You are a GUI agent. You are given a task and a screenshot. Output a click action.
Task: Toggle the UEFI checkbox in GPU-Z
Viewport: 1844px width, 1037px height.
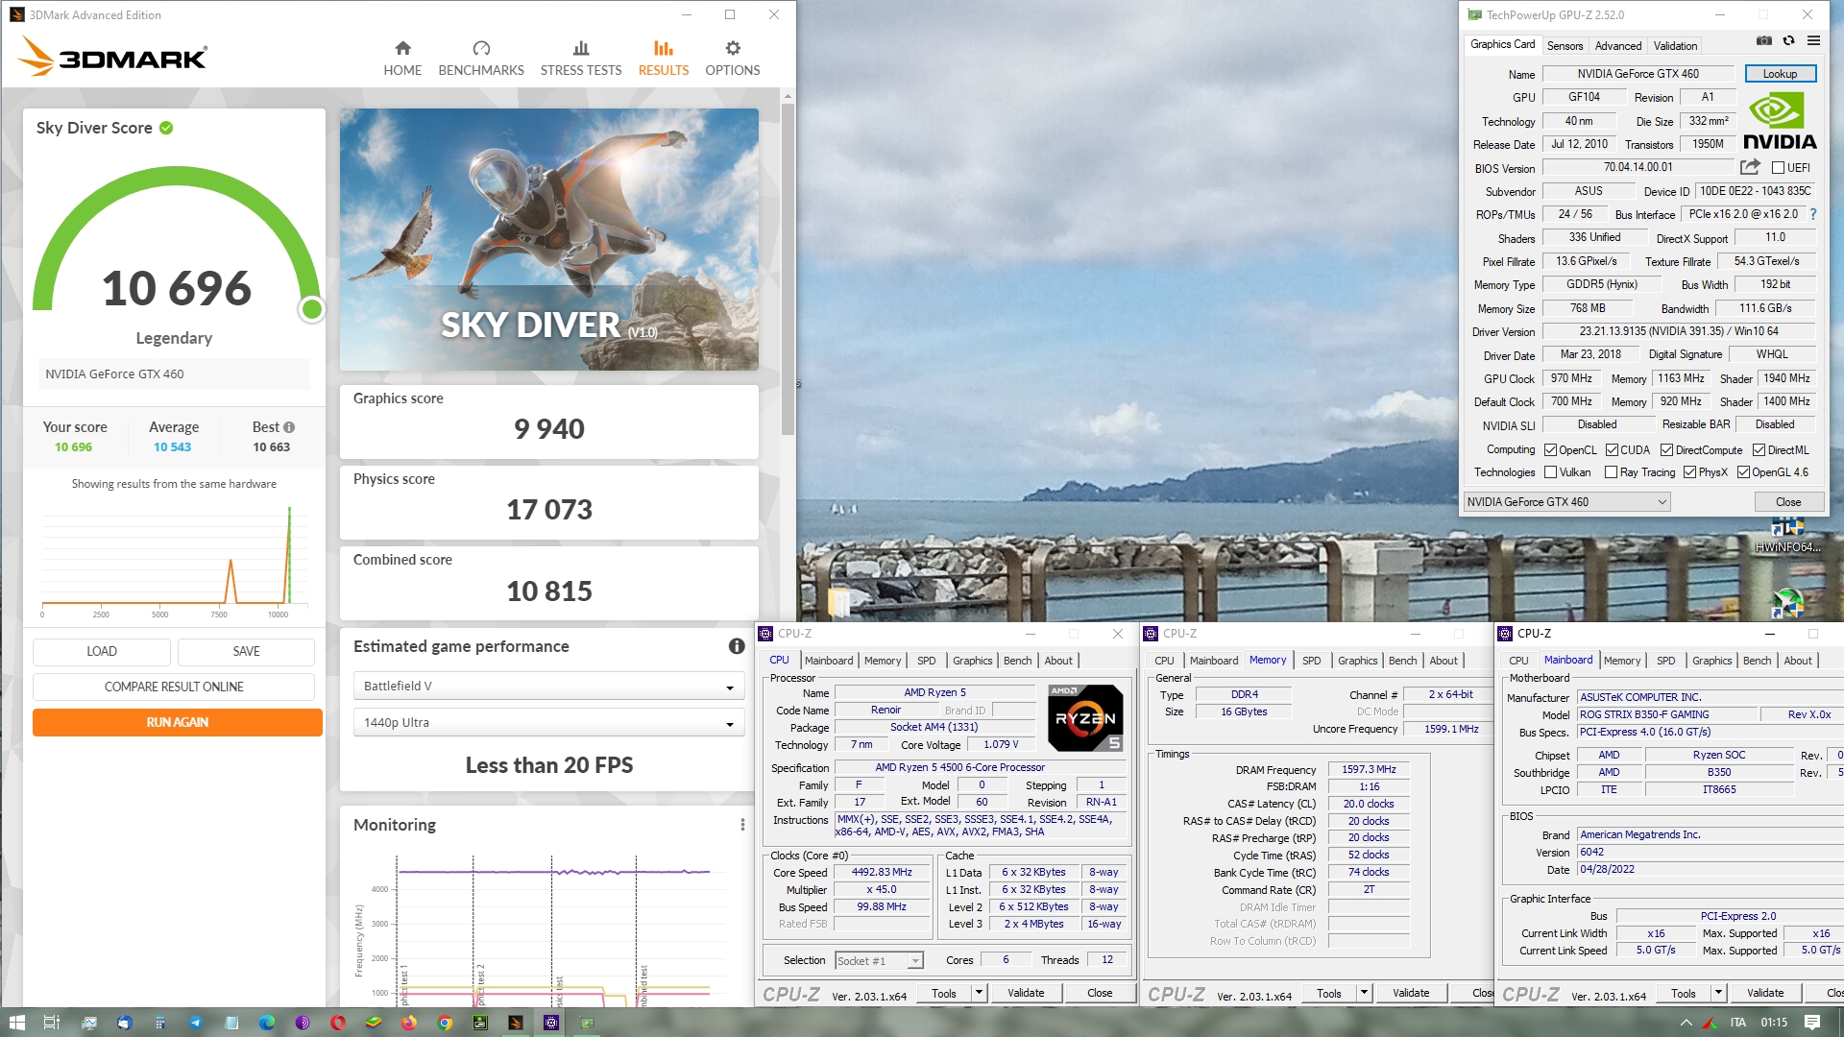(1778, 168)
